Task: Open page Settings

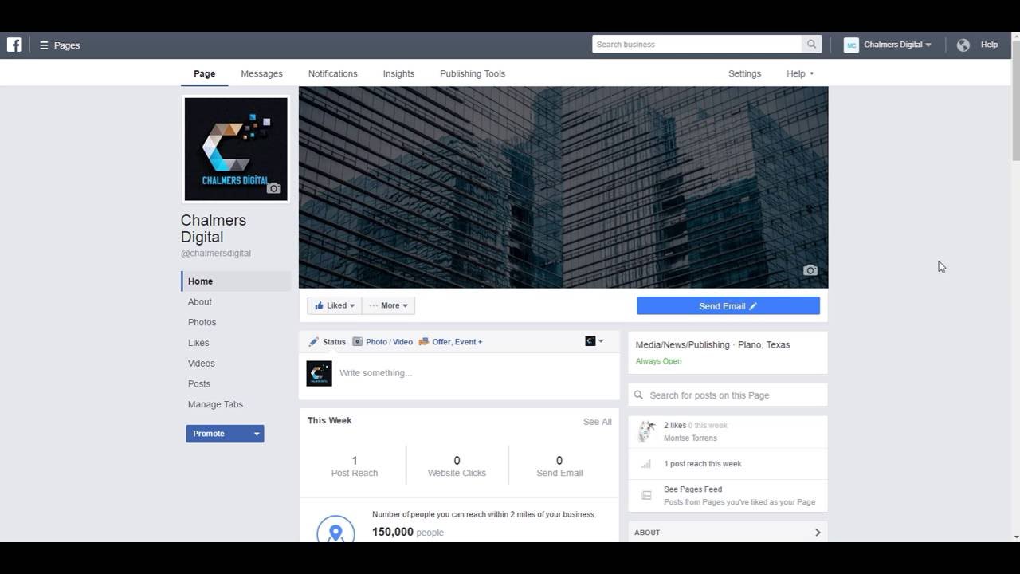Action: coord(744,73)
